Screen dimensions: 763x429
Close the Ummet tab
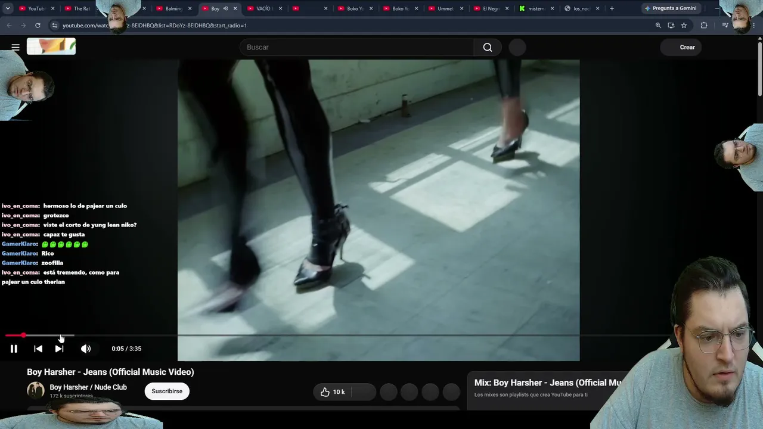[x=461, y=8]
